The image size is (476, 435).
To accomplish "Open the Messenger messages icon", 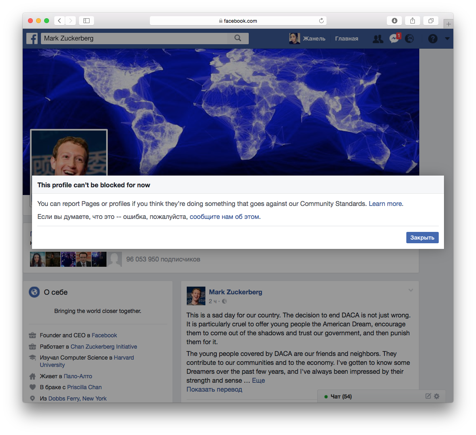I will 394,39.
